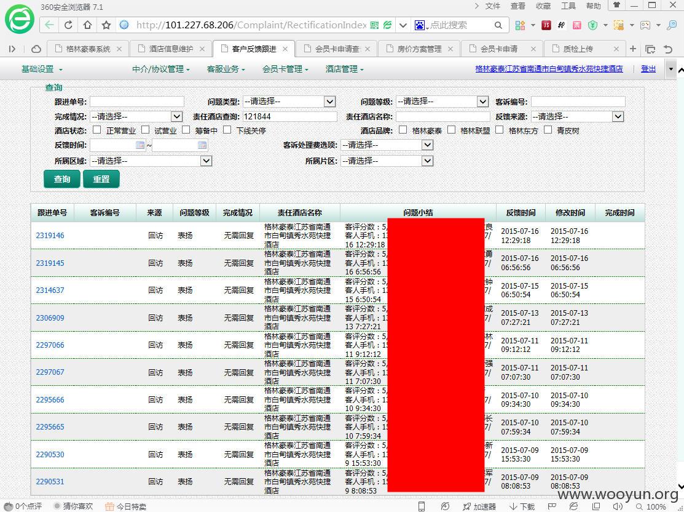Expand the 问题类型 dropdown

tap(289, 102)
